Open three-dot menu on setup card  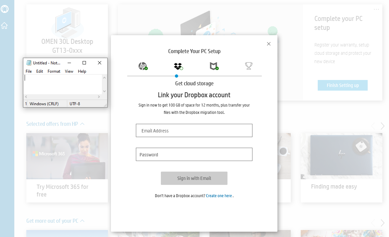tap(376, 9)
